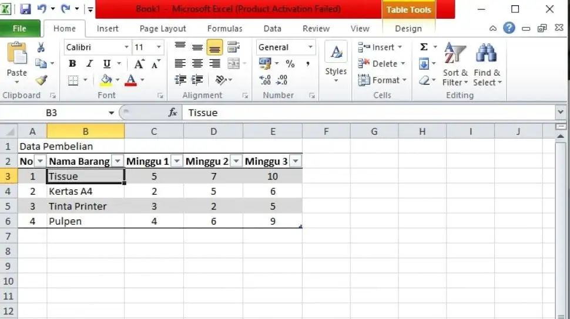Apply Accounting number format
The width and height of the screenshot is (570, 319).
(264, 63)
